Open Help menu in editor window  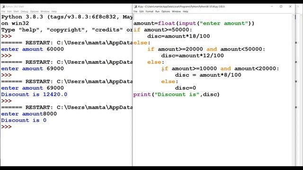(x=186, y=11)
